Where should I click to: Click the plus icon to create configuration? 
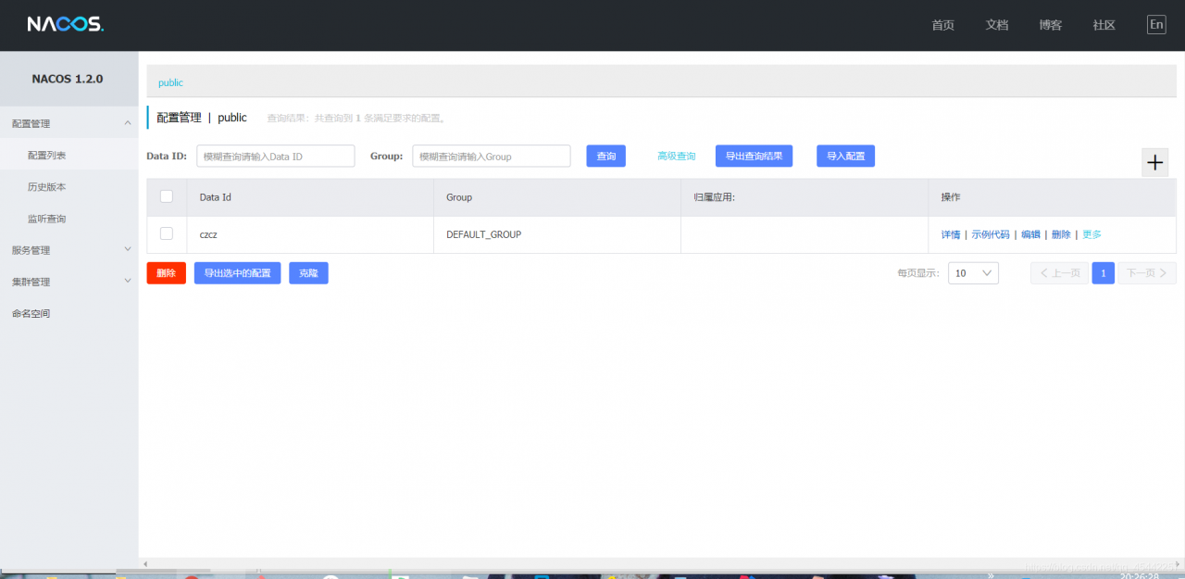(1154, 162)
